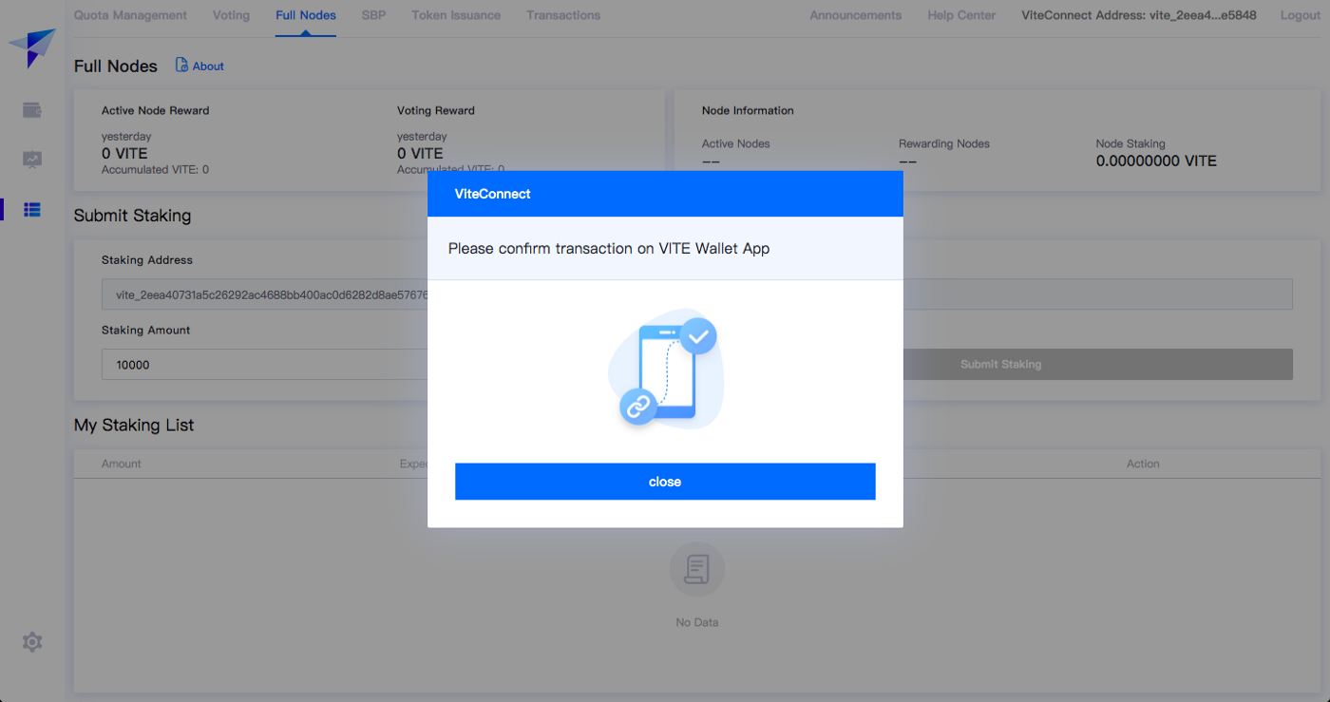Open the trading chart sidebar icon
This screenshot has height=702, width=1330.
32,160
